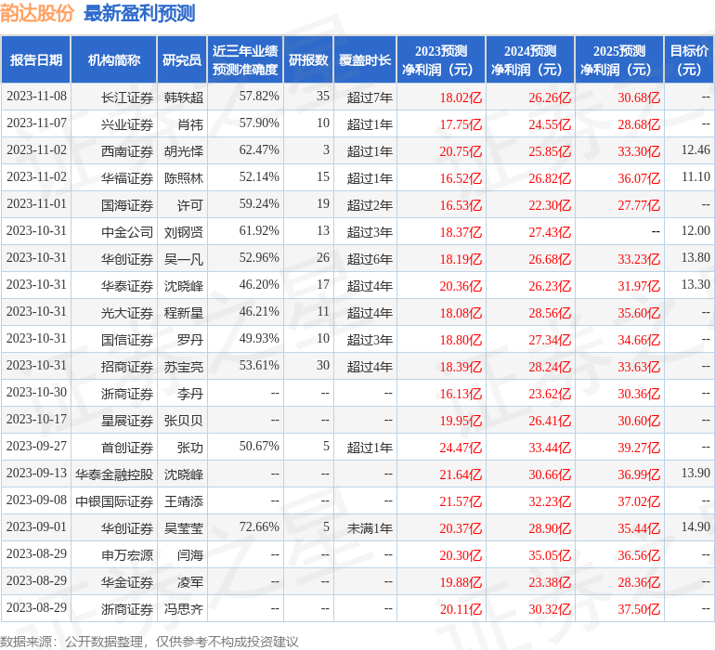715x650 pixels.
Task: Click the target price 13.90
Action: (695, 473)
